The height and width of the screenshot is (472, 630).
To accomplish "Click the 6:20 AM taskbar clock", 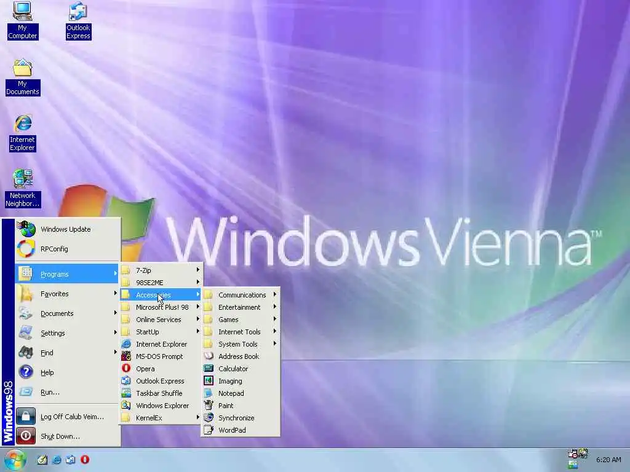I will point(608,460).
